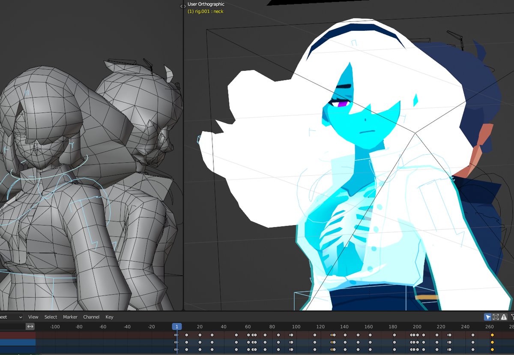Open the Key menu
514x355 pixels.
109,317
